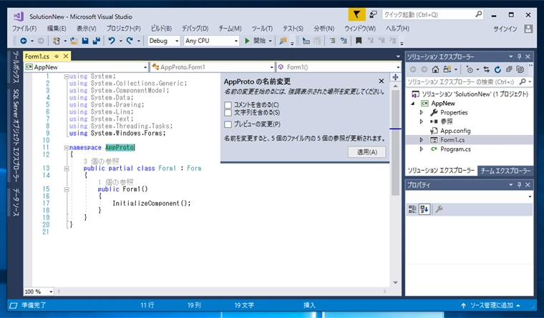
Task: Toggle the プレビューの変更 checkbox
Action: click(228, 124)
